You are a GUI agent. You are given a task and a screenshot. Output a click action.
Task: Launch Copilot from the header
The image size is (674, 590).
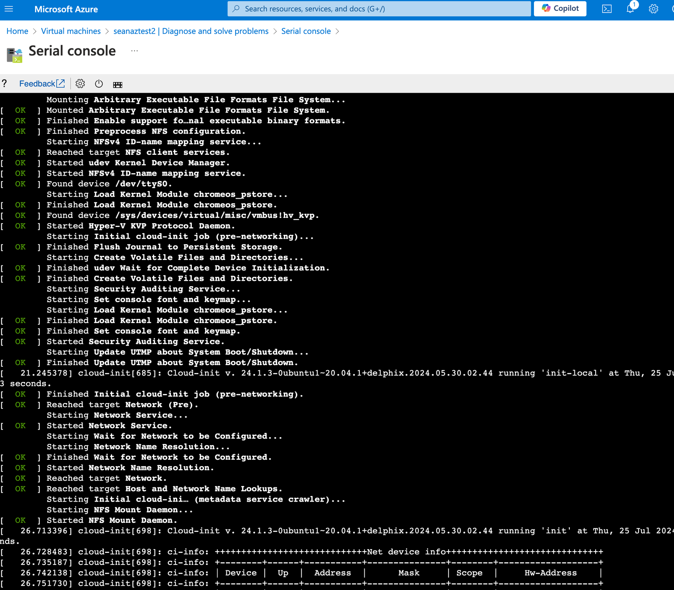click(x=560, y=9)
